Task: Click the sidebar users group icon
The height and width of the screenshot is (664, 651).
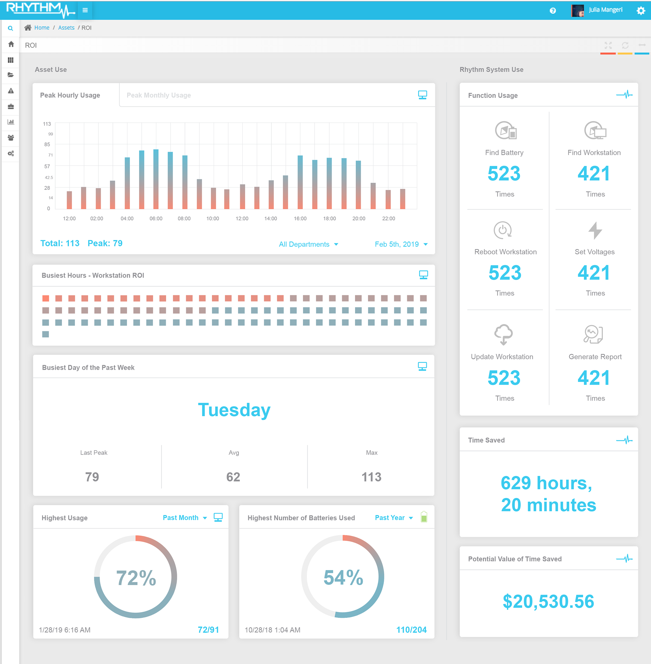Action: [x=11, y=138]
